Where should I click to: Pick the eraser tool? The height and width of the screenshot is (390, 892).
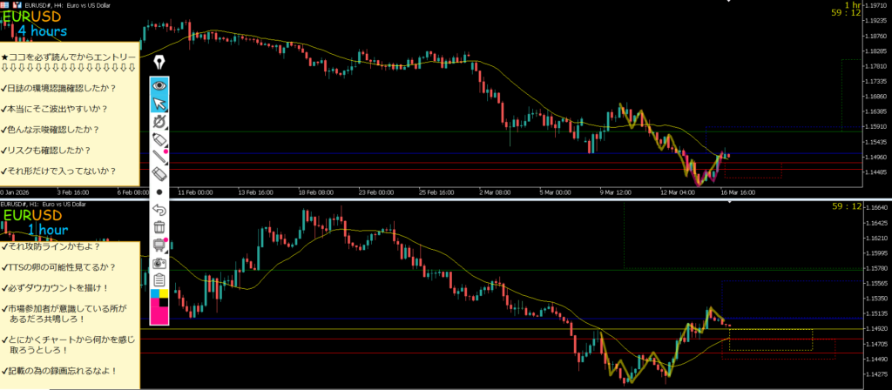point(159,174)
